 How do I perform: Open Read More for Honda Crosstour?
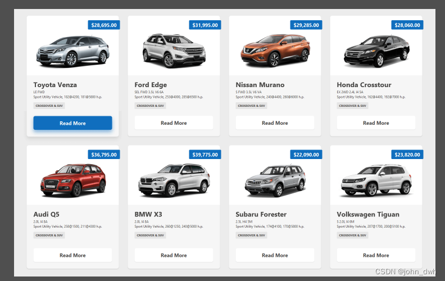pyautogui.click(x=376, y=123)
